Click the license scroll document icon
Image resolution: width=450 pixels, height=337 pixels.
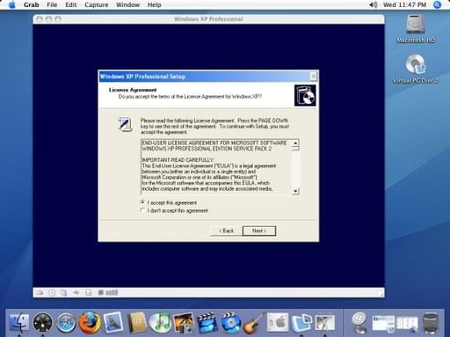click(125, 124)
